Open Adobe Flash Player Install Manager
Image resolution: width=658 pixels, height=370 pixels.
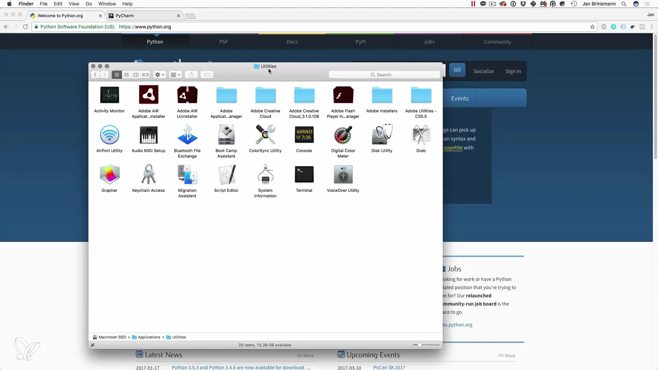pos(343,95)
